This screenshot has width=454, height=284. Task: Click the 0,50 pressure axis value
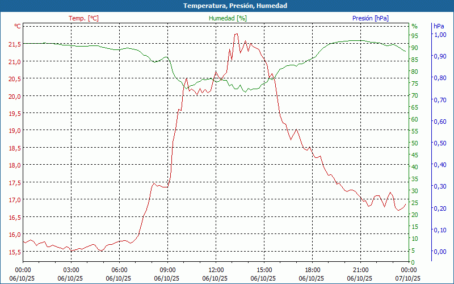point(440,143)
